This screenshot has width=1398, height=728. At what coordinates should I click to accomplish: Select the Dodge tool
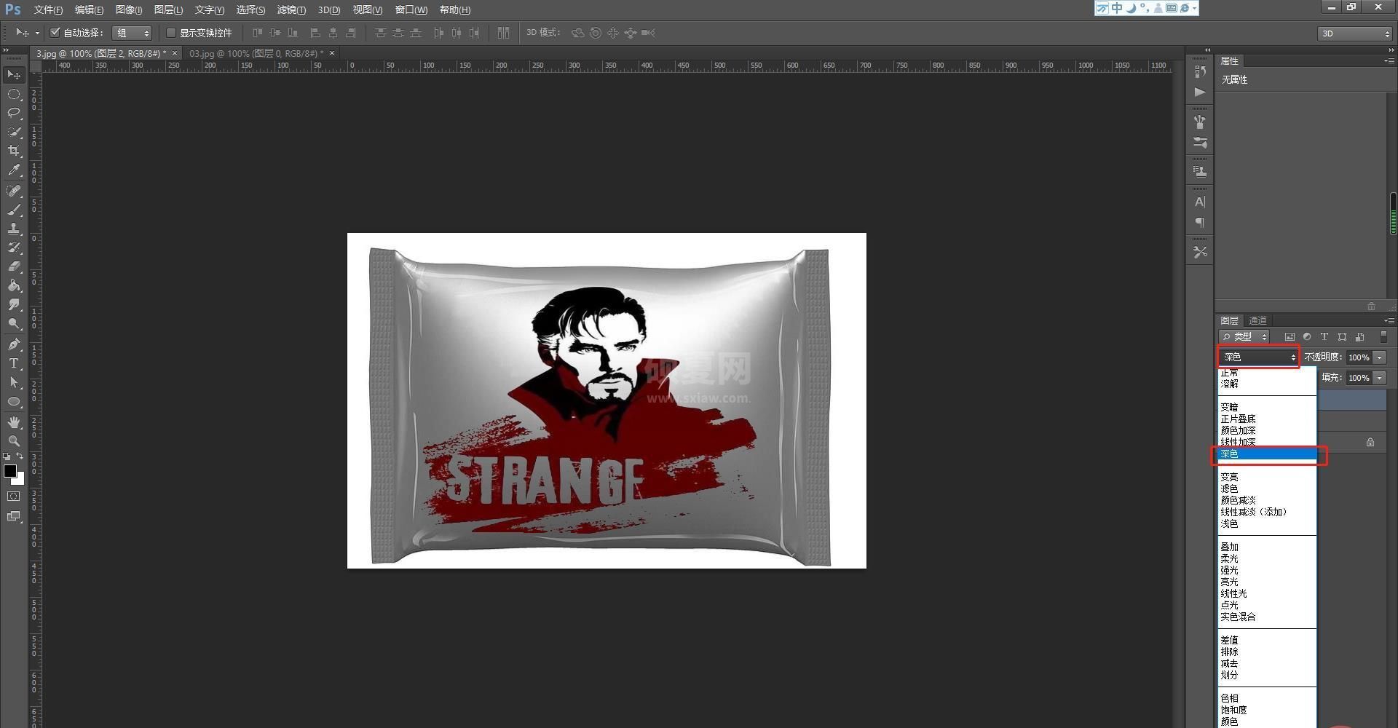14,323
